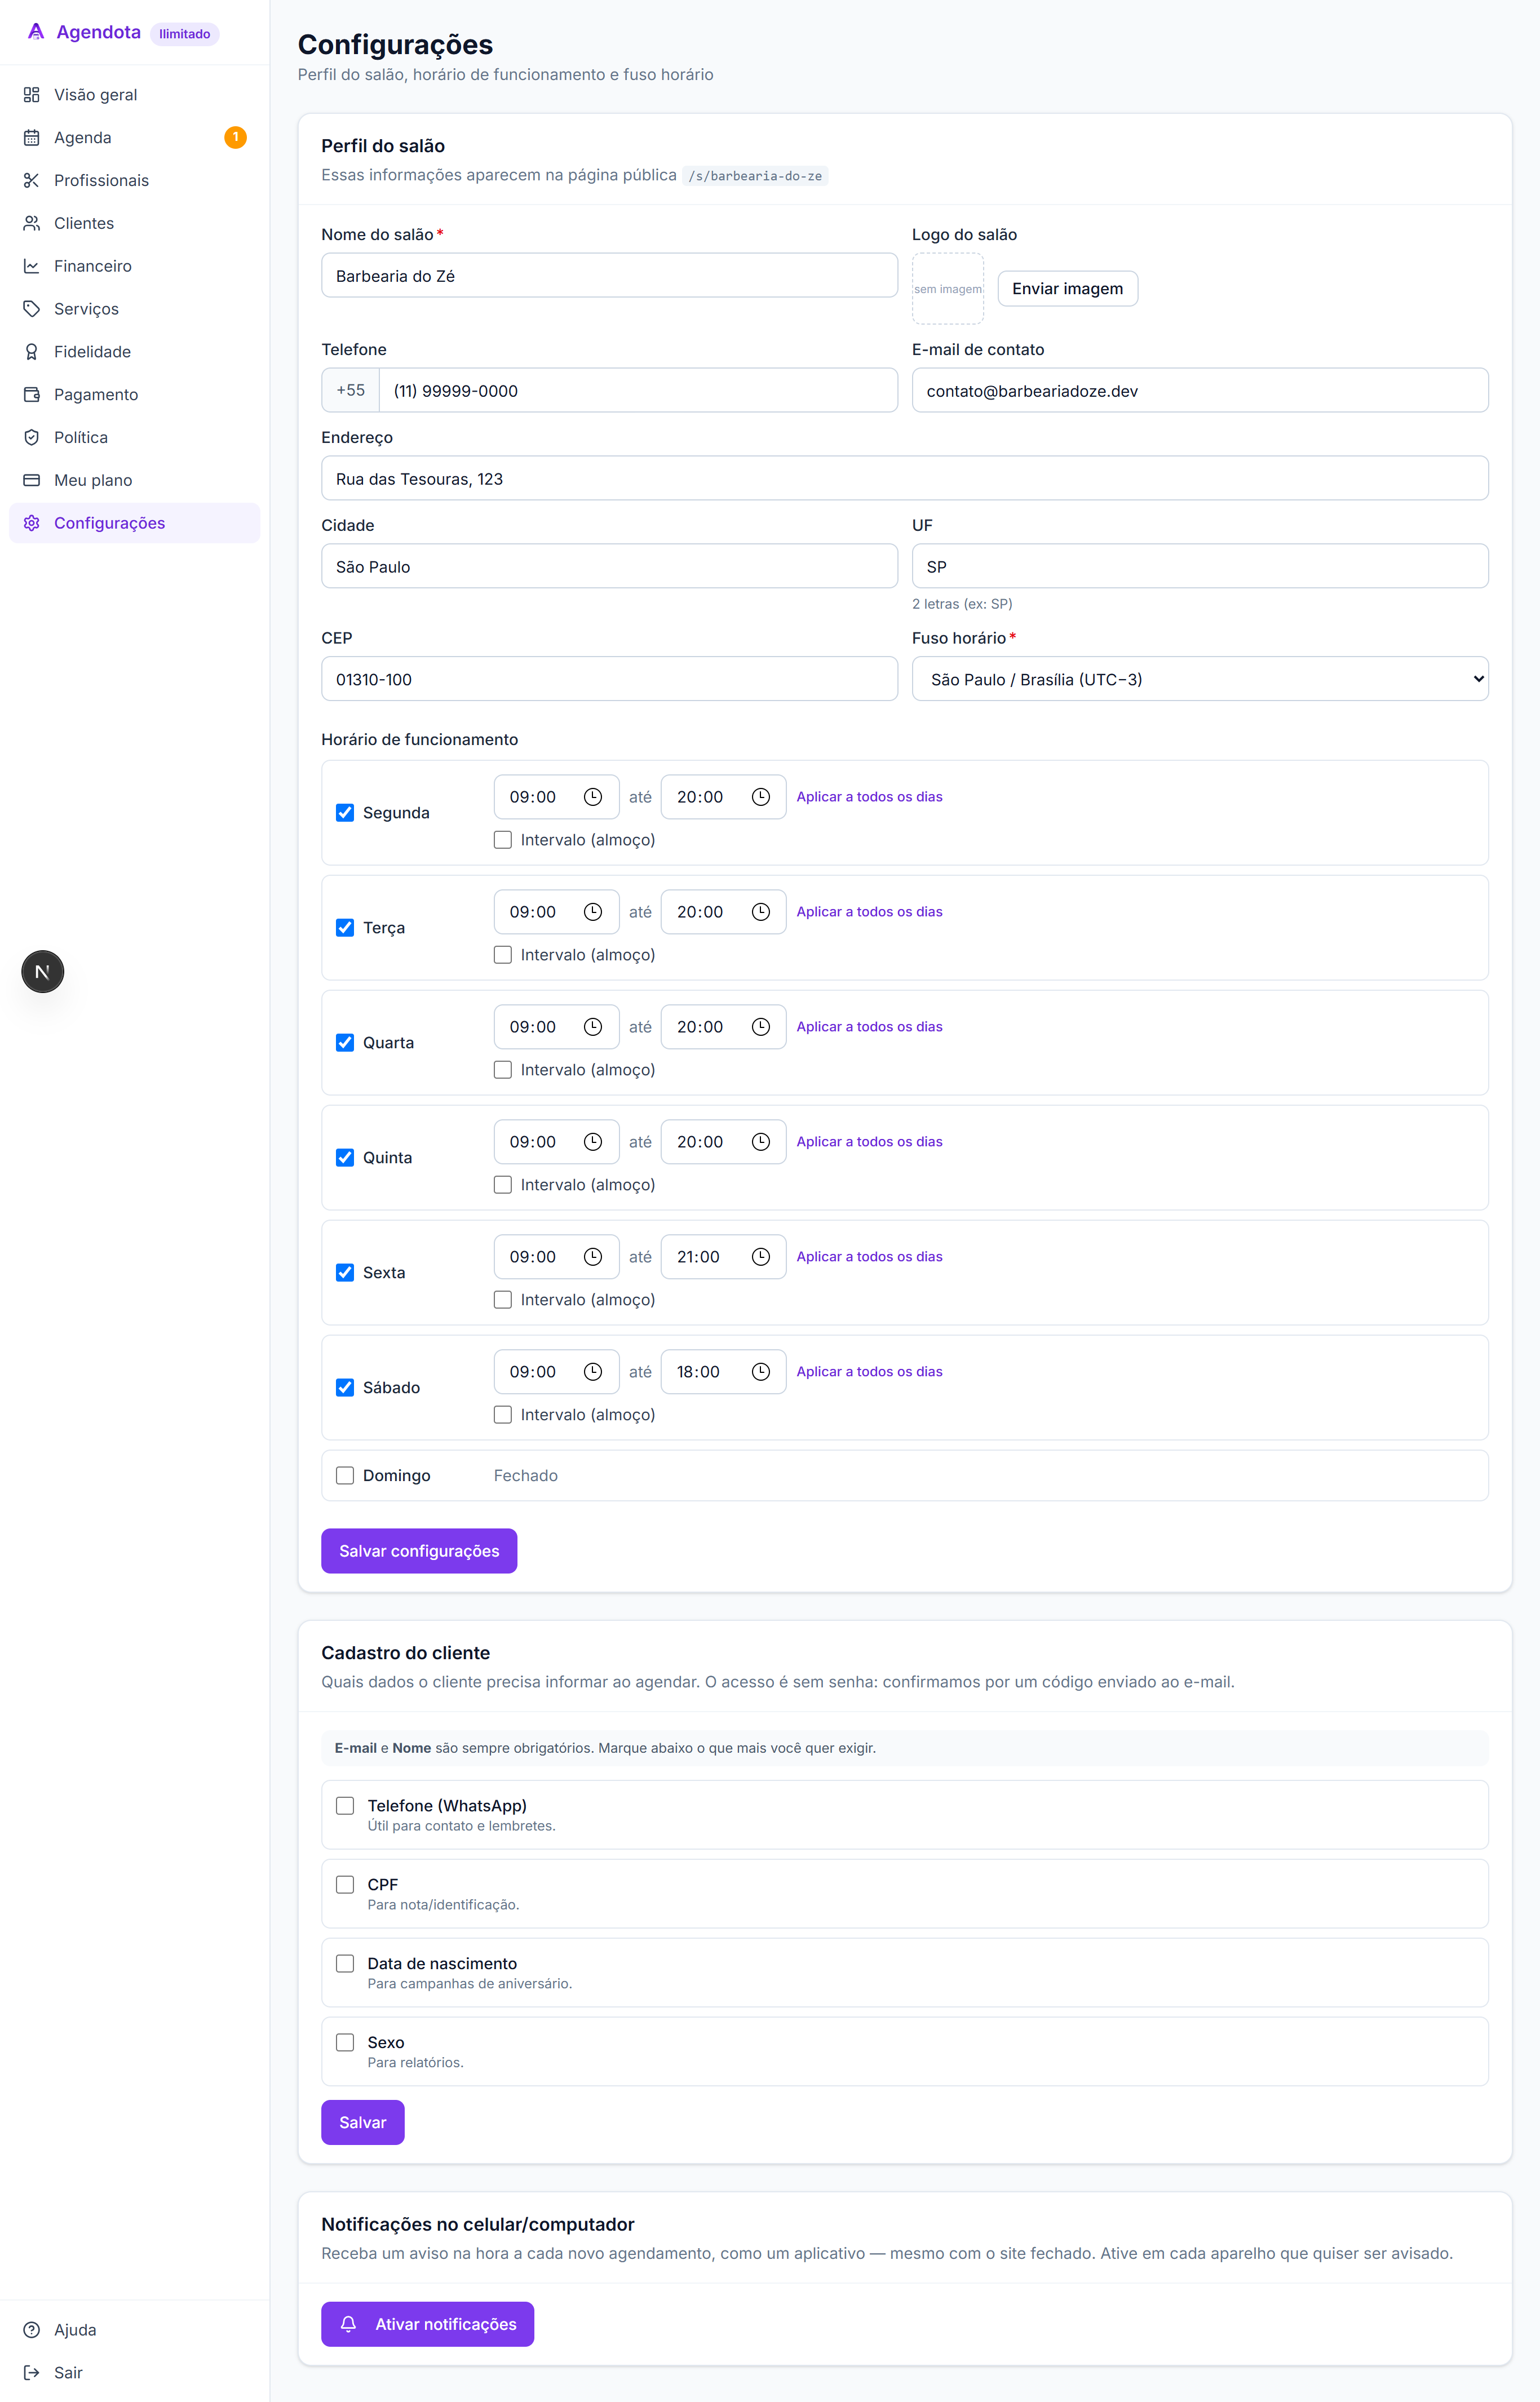Check the CPF requirement box

click(x=345, y=1884)
